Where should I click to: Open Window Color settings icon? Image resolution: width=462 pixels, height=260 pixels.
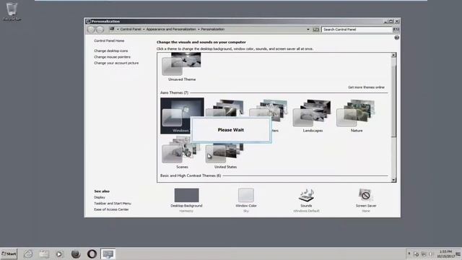246,195
